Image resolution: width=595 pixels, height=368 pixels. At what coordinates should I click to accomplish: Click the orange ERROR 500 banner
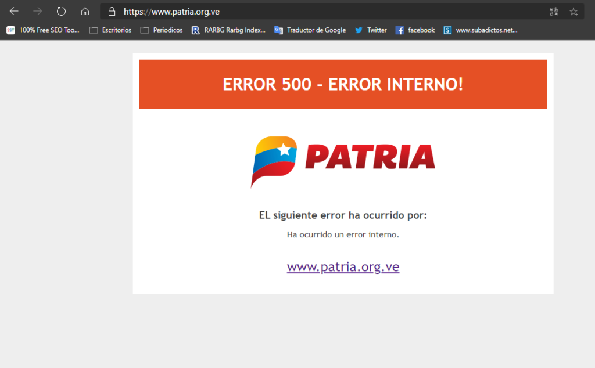[343, 84]
